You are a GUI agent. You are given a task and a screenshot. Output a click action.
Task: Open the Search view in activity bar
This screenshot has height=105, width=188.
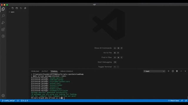click(x=3, y=16)
